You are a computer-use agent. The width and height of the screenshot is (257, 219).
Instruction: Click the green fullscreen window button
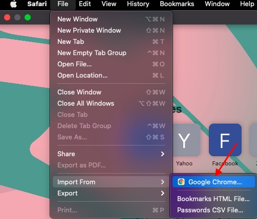[x=28, y=17]
